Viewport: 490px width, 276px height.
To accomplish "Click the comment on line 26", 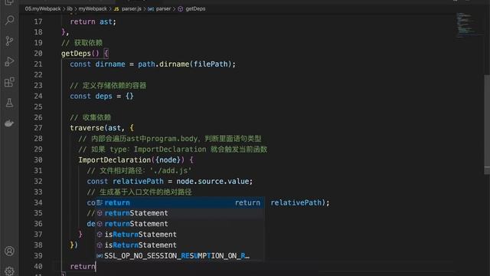I will [90, 117].
